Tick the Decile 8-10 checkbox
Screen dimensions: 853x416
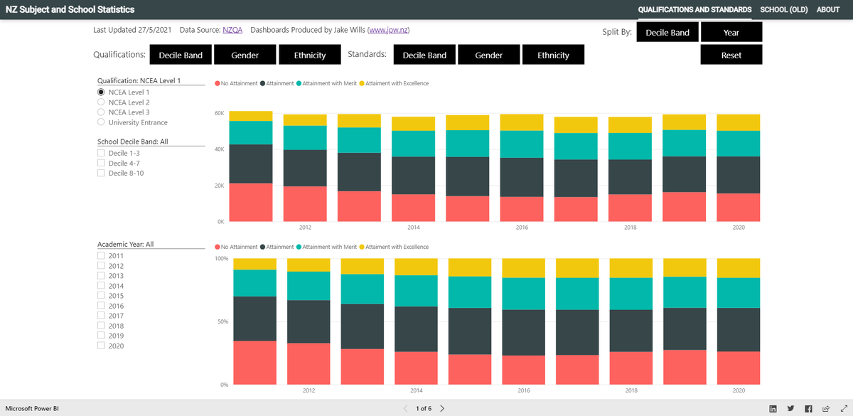click(101, 173)
